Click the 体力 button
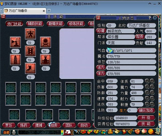The height and width of the screenshot is (136, 162). click(101, 73)
